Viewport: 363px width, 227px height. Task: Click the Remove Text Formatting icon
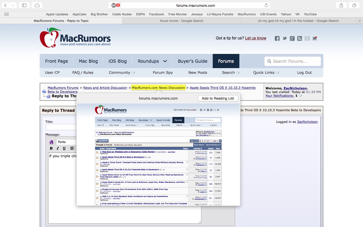point(51,142)
